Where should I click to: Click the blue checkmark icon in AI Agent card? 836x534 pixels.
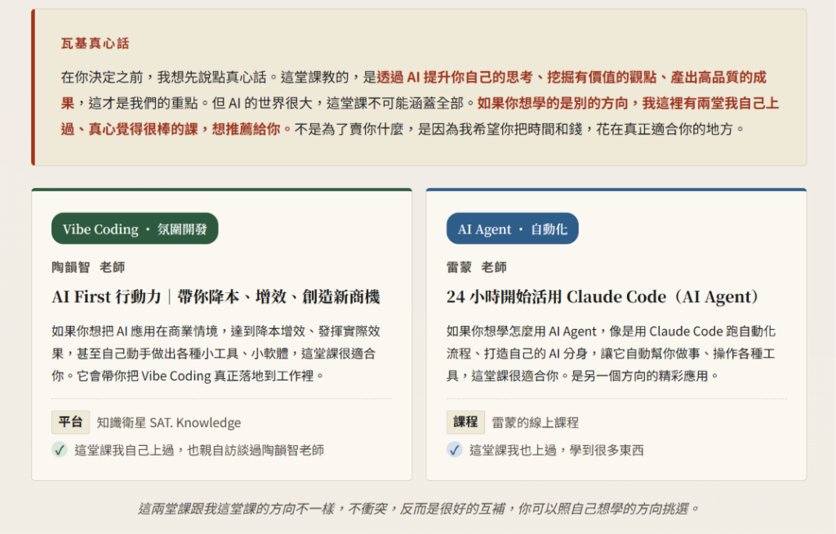pyautogui.click(x=454, y=450)
